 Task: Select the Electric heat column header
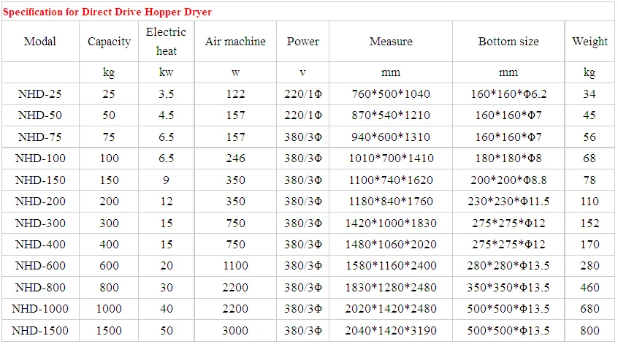pyautogui.click(x=166, y=42)
